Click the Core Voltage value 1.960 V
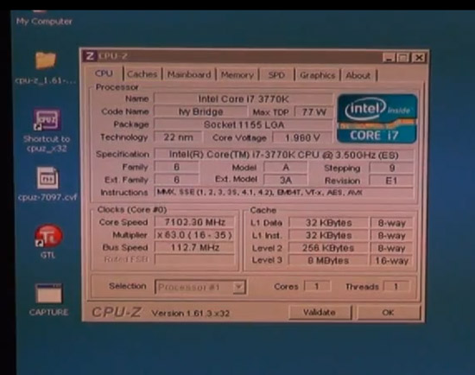Image resolution: width=475 pixels, height=375 pixels. click(x=302, y=138)
